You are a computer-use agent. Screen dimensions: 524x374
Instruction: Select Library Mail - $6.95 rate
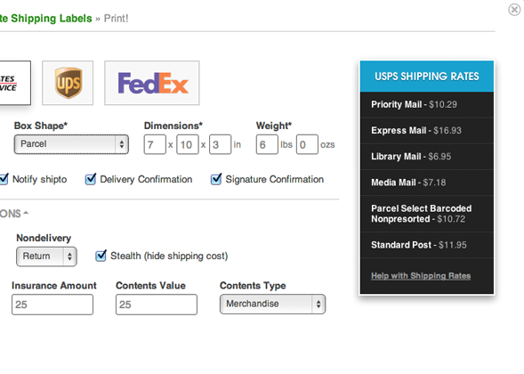click(x=427, y=157)
